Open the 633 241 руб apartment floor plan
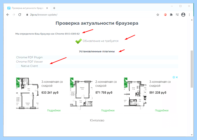Viewport: 197px width, 140px height. coord(27,93)
